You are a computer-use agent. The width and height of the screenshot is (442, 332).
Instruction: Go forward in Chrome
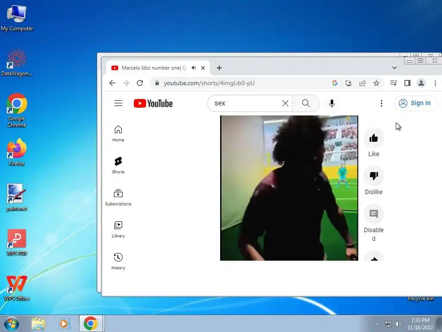[x=126, y=83]
